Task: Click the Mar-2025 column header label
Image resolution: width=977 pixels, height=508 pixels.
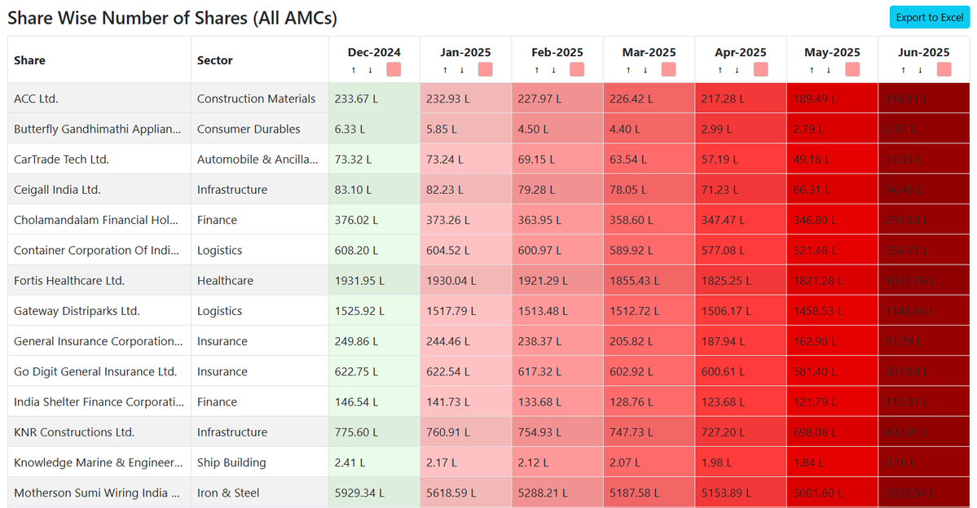Action: [649, 52]
